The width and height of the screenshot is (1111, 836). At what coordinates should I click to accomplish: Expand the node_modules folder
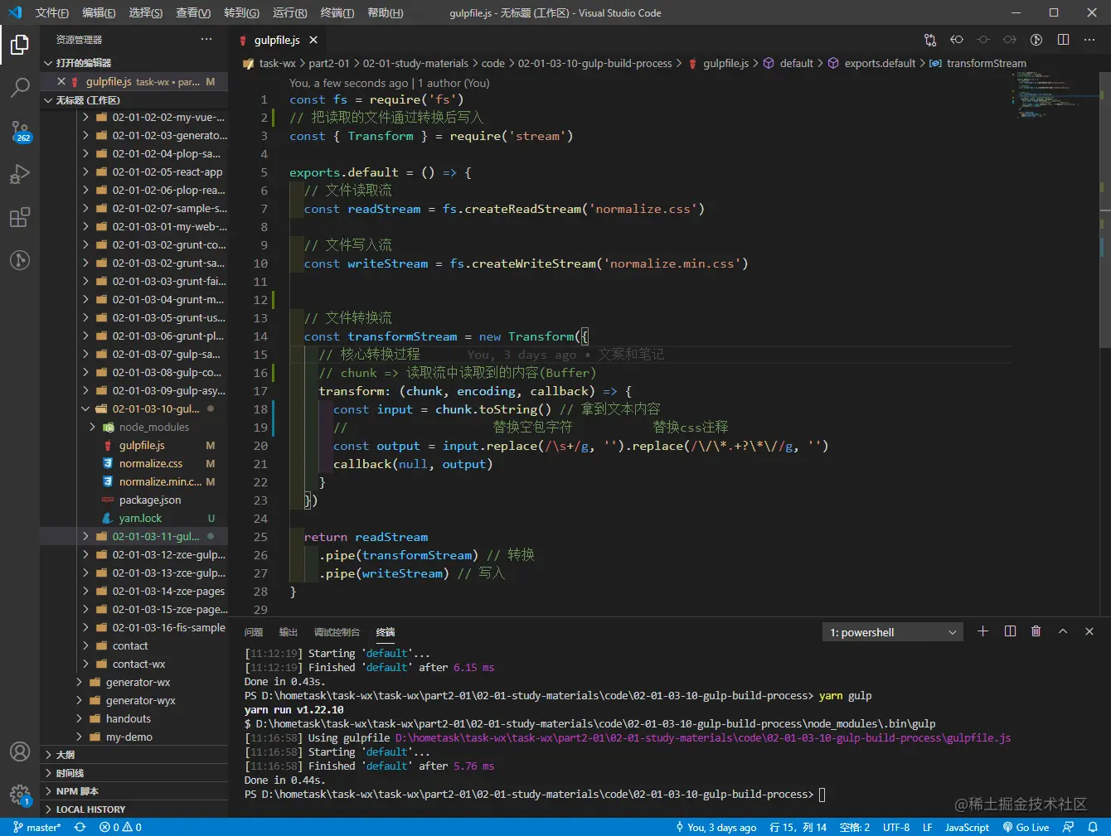[153, 428]
